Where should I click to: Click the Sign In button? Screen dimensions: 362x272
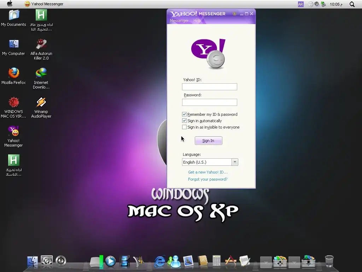[x=209, y=141]
